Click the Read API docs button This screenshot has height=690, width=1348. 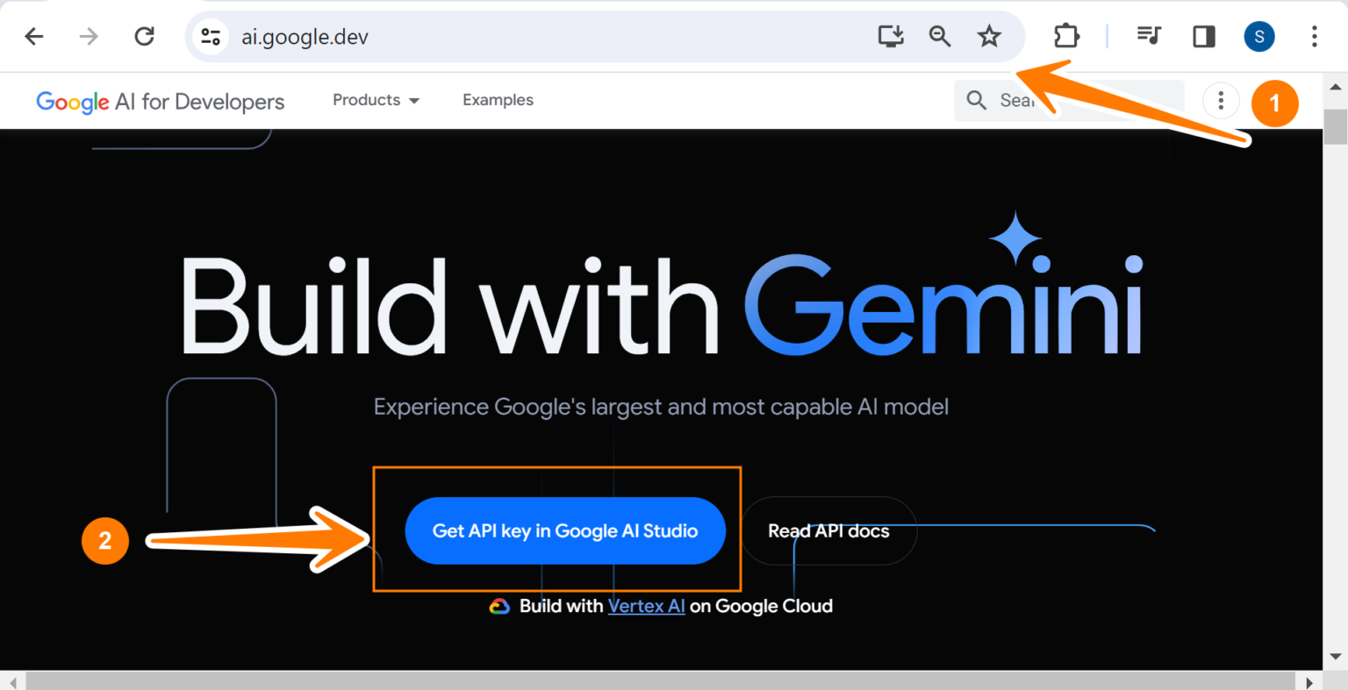point(828,530)
